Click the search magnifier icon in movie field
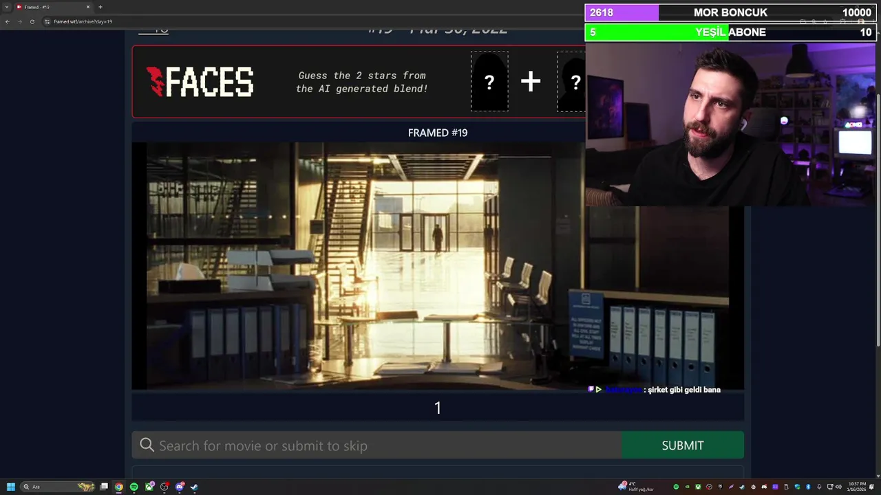The image size is (881, 495). (147, 445)
